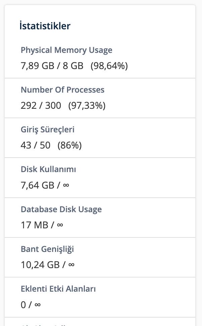Screen dimensions: 202x326
Task: Select the 7,64 GB disk usage value
Action: click(x=38, y=185)
